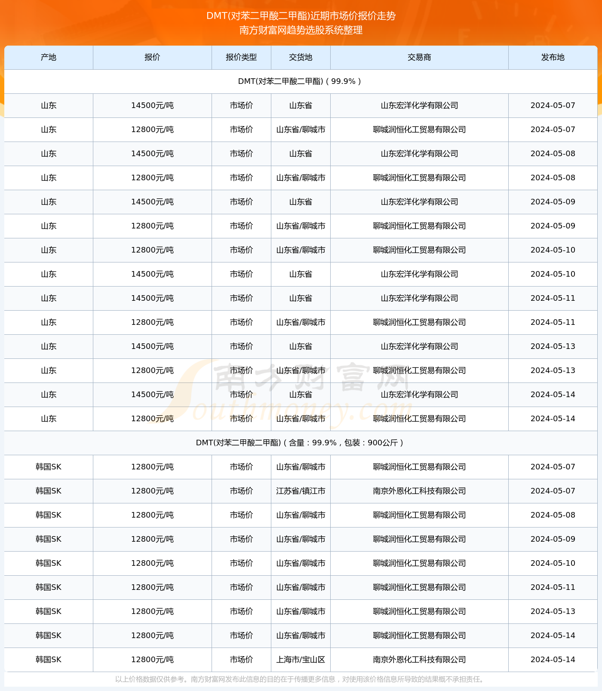The width and height of the screenshot is (602, 691).
Task: Click 14500元/吨 price in the 2024-05-10 row
Action: pyautogui.click(x=152, y=274)
